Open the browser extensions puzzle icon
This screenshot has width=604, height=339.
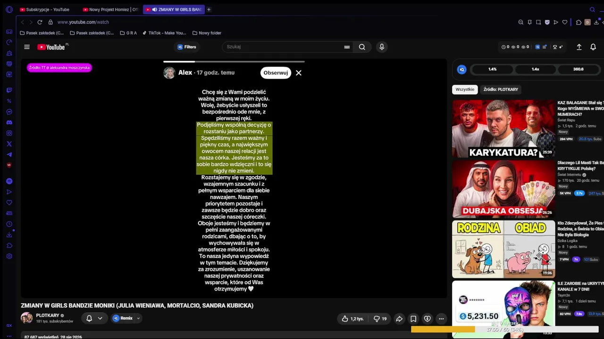579,22
